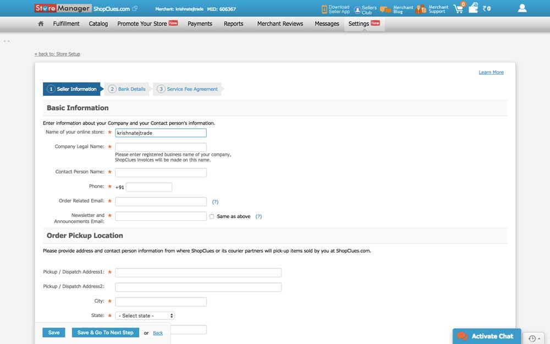Open the Payments menu
Viewport: 550px width, 344px height.
click(x=200, y=24)
